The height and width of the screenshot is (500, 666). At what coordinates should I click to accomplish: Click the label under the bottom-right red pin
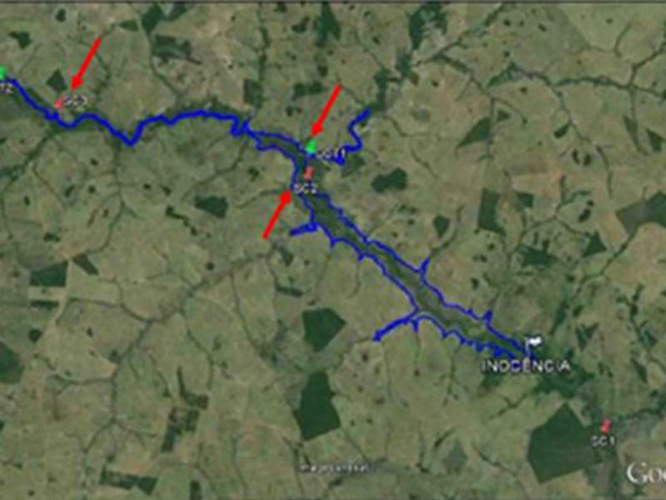[x=603, y=441]
